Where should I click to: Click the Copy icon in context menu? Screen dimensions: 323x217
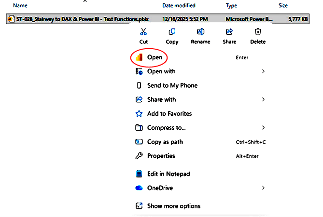click(x=172, y=32)
